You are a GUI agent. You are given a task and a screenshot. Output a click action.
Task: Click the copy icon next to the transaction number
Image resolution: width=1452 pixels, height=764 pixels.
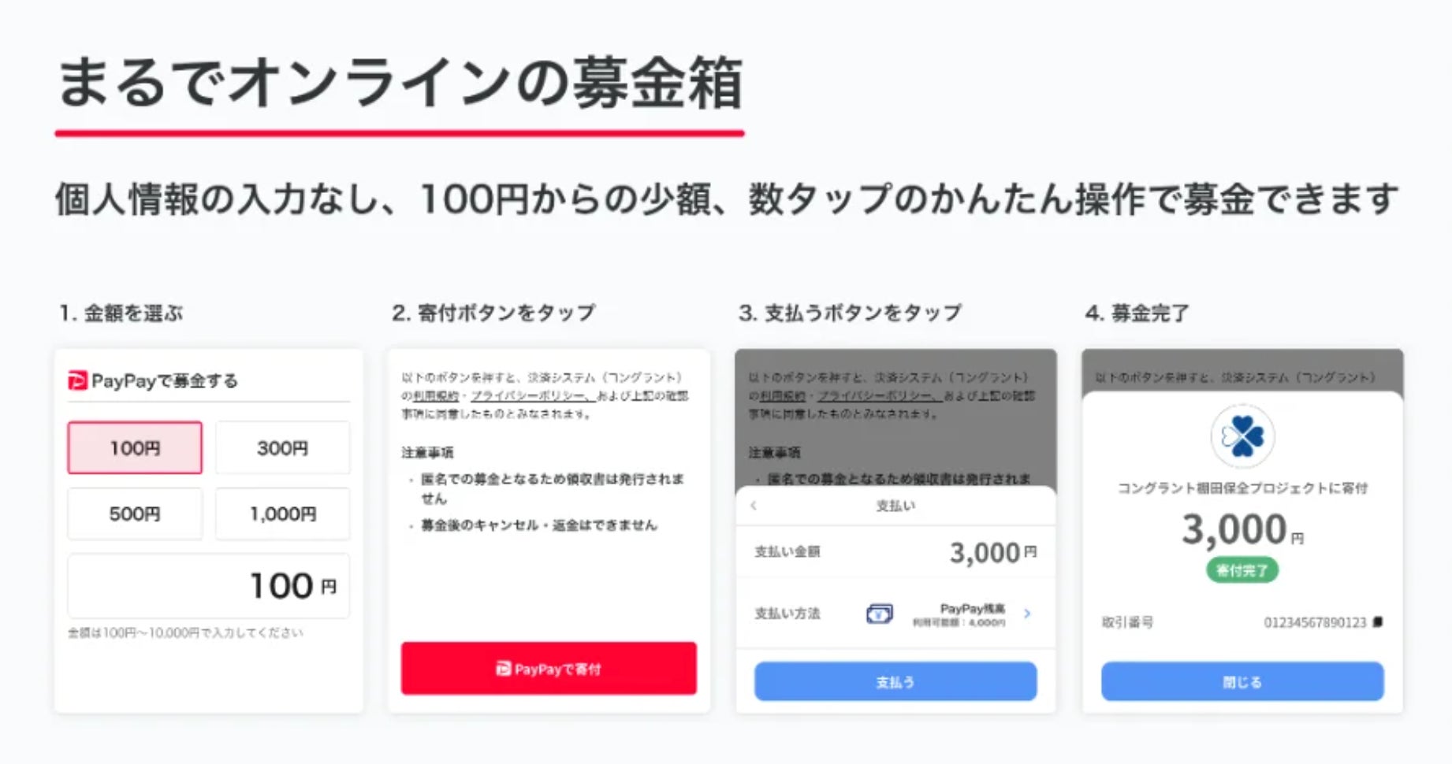1378,622
